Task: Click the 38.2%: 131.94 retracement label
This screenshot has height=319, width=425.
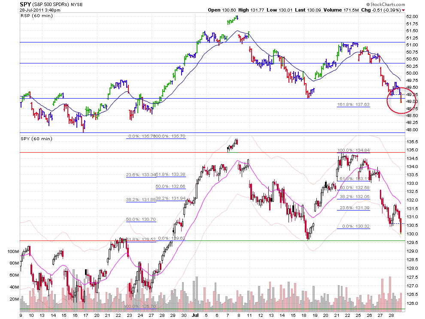Action: tap(170, 199)
